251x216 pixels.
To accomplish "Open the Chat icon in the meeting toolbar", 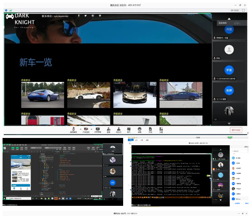I will tap(129, 130).
